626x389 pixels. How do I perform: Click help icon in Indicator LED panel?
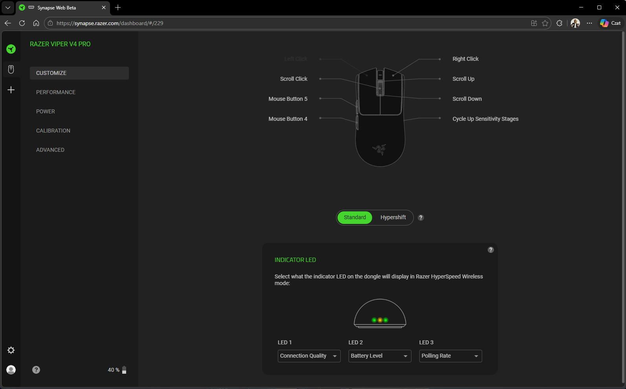[491, 250]
